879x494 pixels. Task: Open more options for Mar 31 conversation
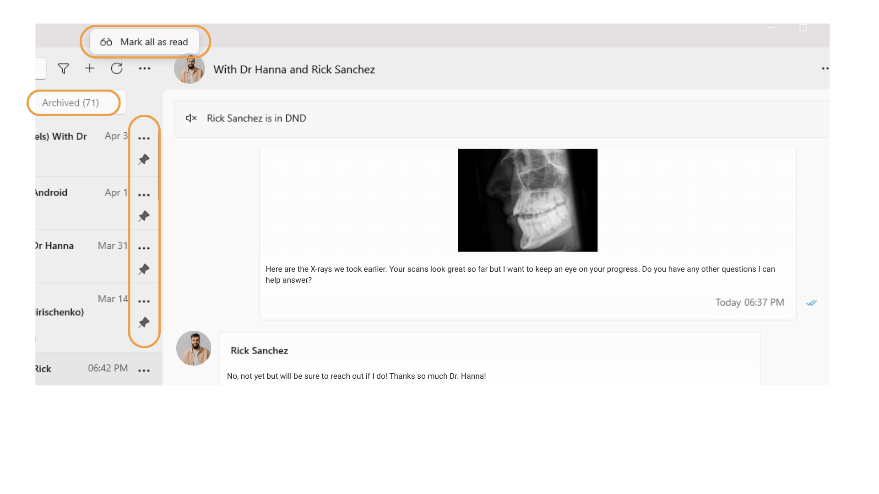click(144, 248)
